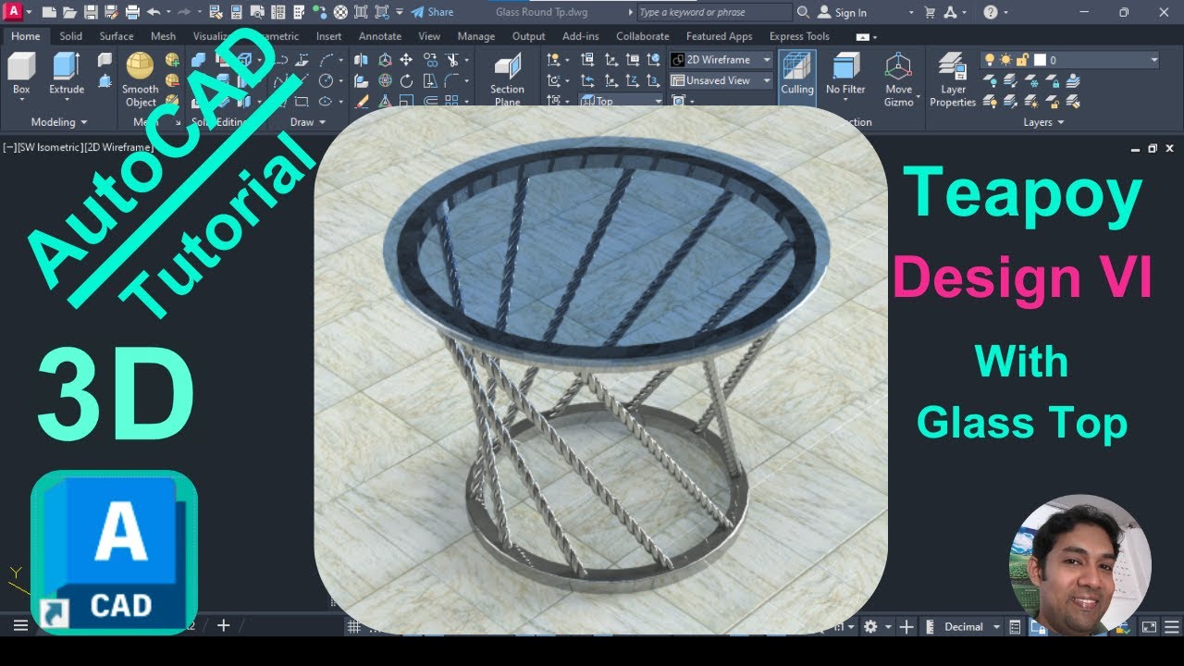Add a new layout tab with plus
This screenshot has height=666, width=1184.
pos(223,625)
